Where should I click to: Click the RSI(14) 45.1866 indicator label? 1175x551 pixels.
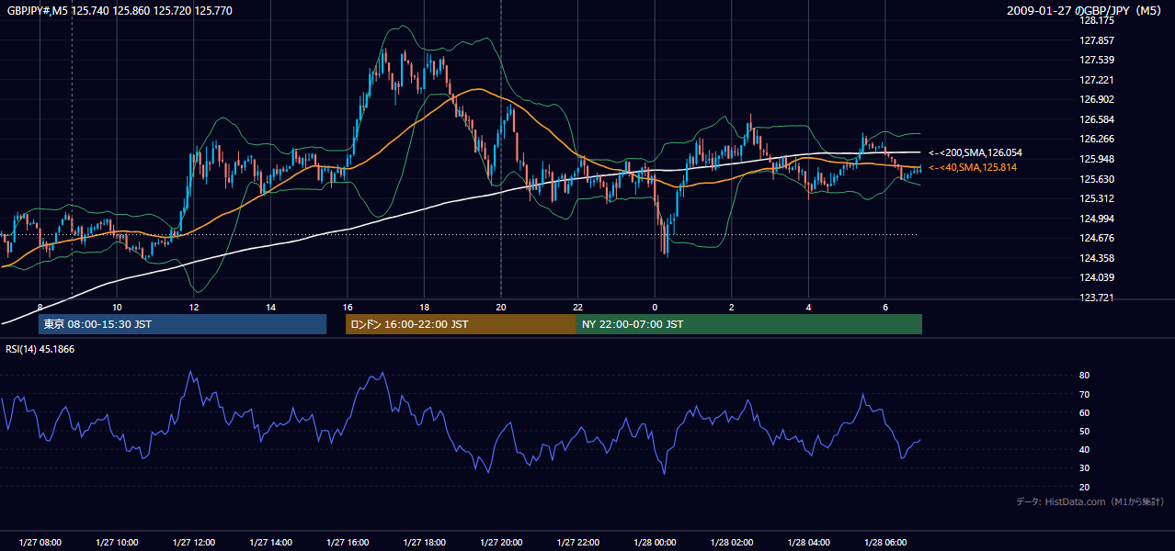(x=40, y=349)
